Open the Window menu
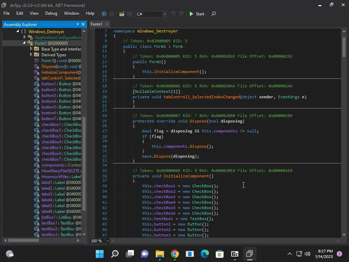Image resolution: width=349 pixels, height=262 pixels. 72,13
